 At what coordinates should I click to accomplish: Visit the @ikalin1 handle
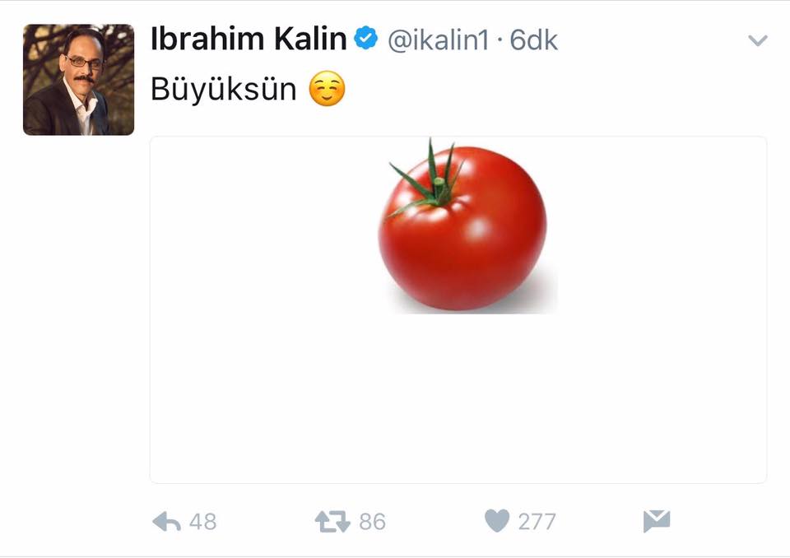438,40
